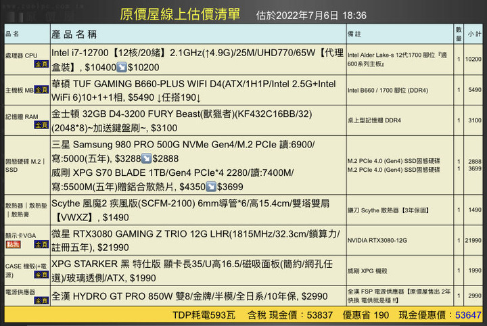Screen dimensions: 487x326
Task: Click the 優惠省 190 text
Action: pos(365,315)
